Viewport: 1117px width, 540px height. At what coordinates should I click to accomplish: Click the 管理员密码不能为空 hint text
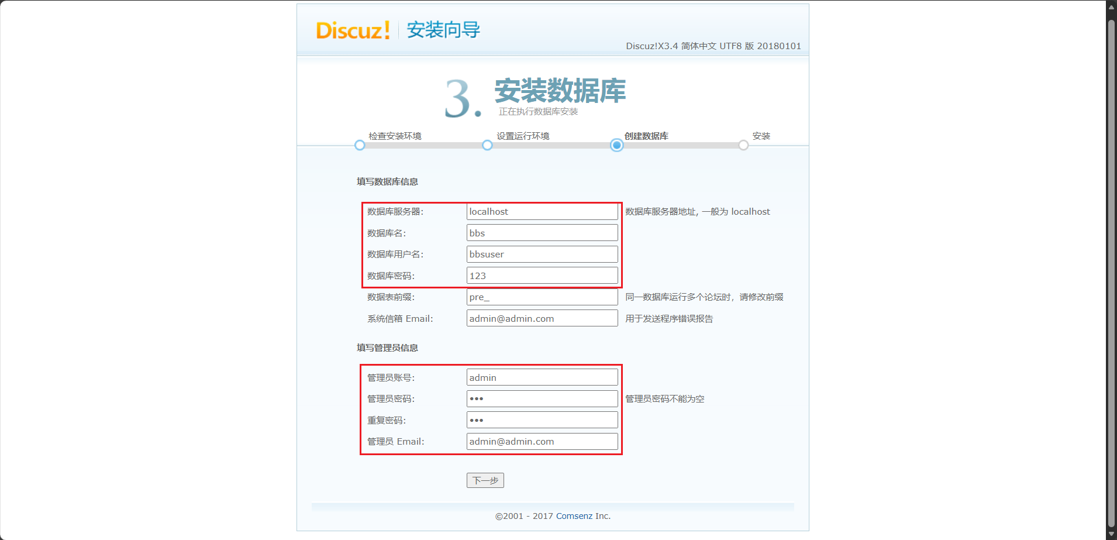tap(665, 398)
